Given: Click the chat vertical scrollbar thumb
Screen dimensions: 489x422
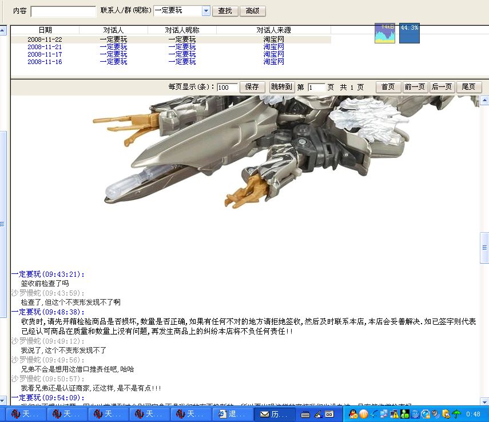Looking at the screenshot, I should [484, 248].
